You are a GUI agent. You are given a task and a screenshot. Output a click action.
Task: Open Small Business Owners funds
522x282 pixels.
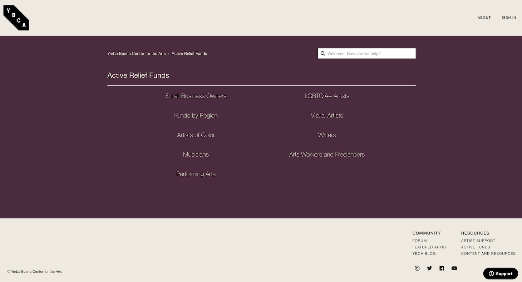click(x=196, y=96)
